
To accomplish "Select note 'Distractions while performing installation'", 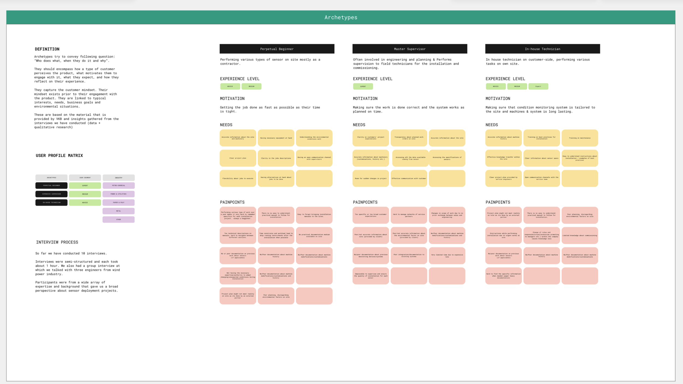I will (x=503, y=235).
